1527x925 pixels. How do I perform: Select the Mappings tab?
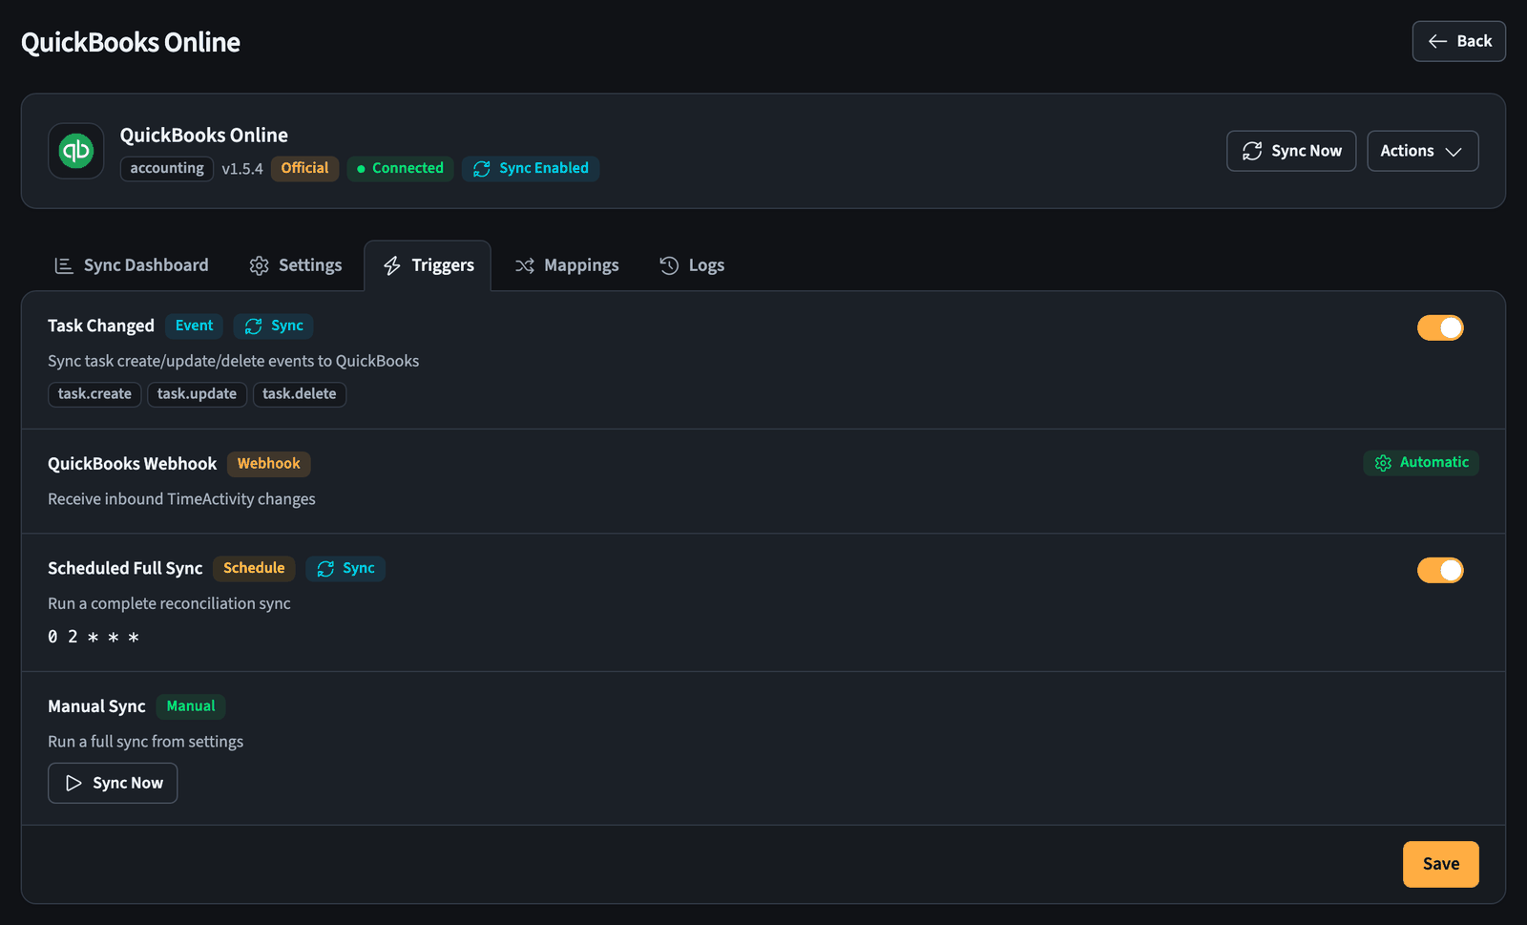pyautogui.click(x=567, y=265)
